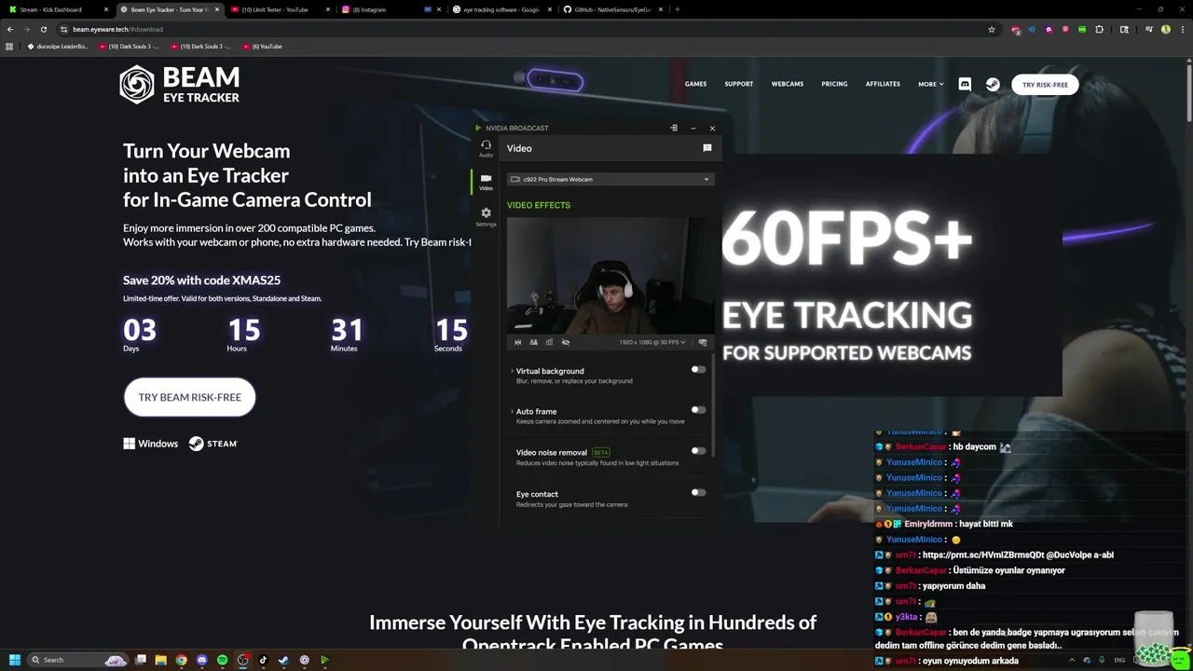The image size is (1193, 671).
Task: Click the people compare icon below webcam preview
Action: pos(533,342)
